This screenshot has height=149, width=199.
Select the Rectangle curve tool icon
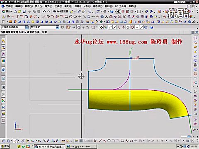pyautogui.click(x=66, y=17)
